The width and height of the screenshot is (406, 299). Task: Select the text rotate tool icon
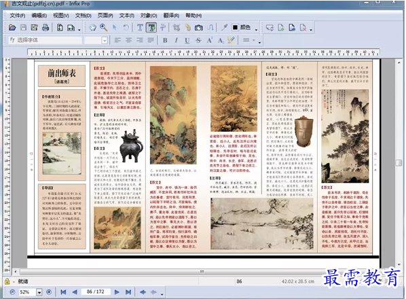(x=163, y=27)
